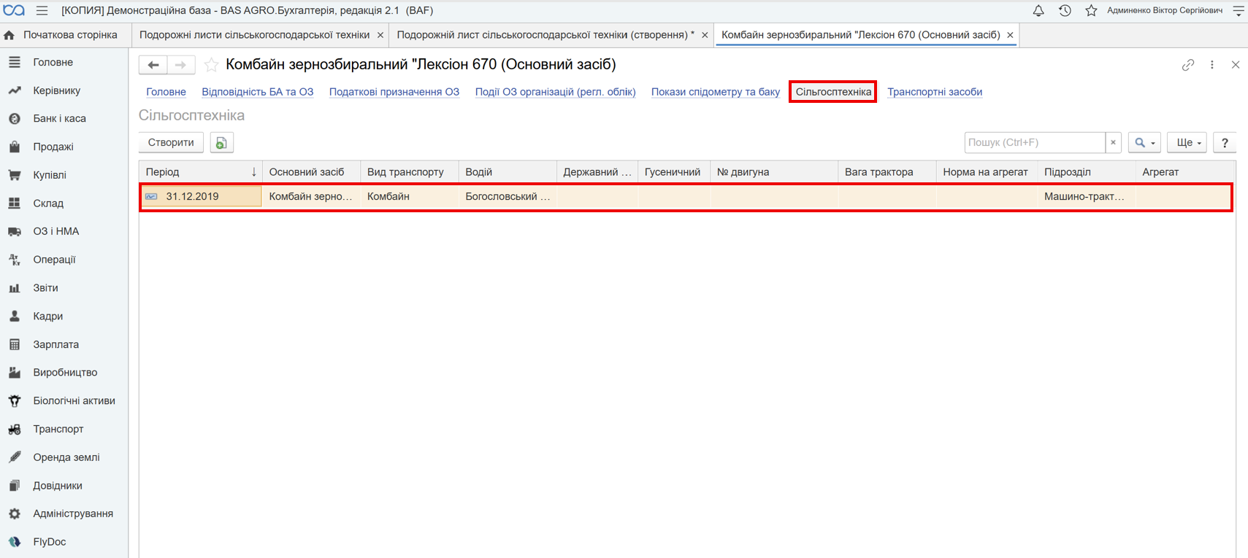
Task: Open Купівлі section in sidebar
Action: [50, 175]
